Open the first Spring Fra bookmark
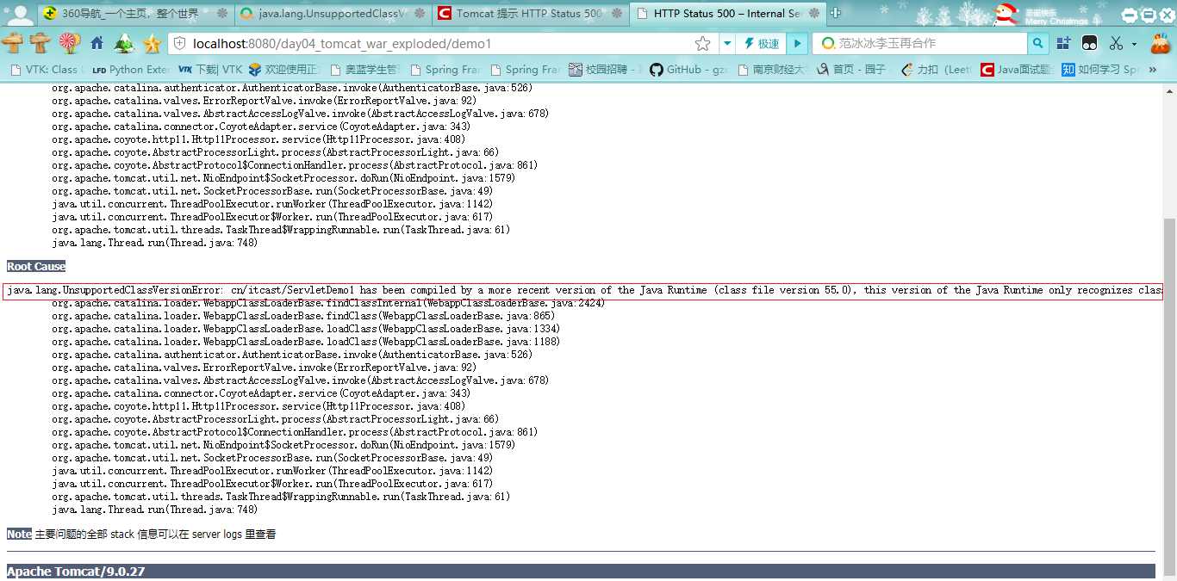Image resolution: width=1177 pixels, height=581 pixels. (445, 70)
